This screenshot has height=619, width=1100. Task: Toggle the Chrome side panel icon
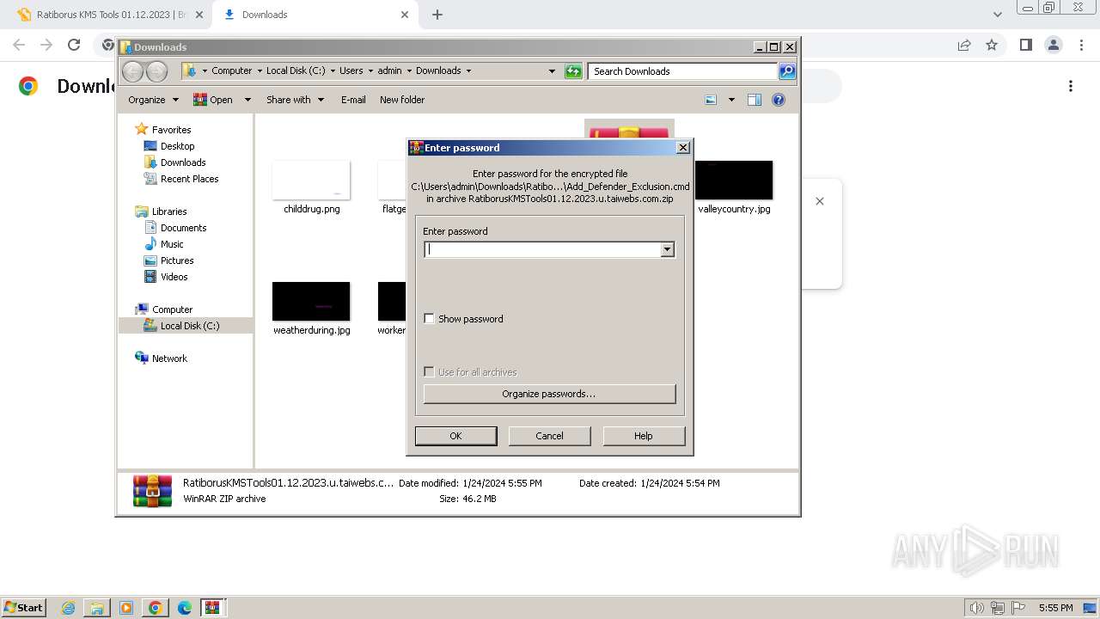(x=1025, y=45)
